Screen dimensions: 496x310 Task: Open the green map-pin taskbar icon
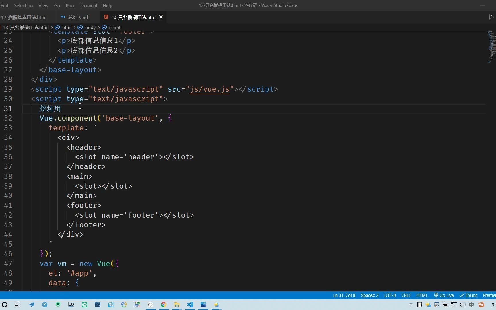[x=58, y=305]
